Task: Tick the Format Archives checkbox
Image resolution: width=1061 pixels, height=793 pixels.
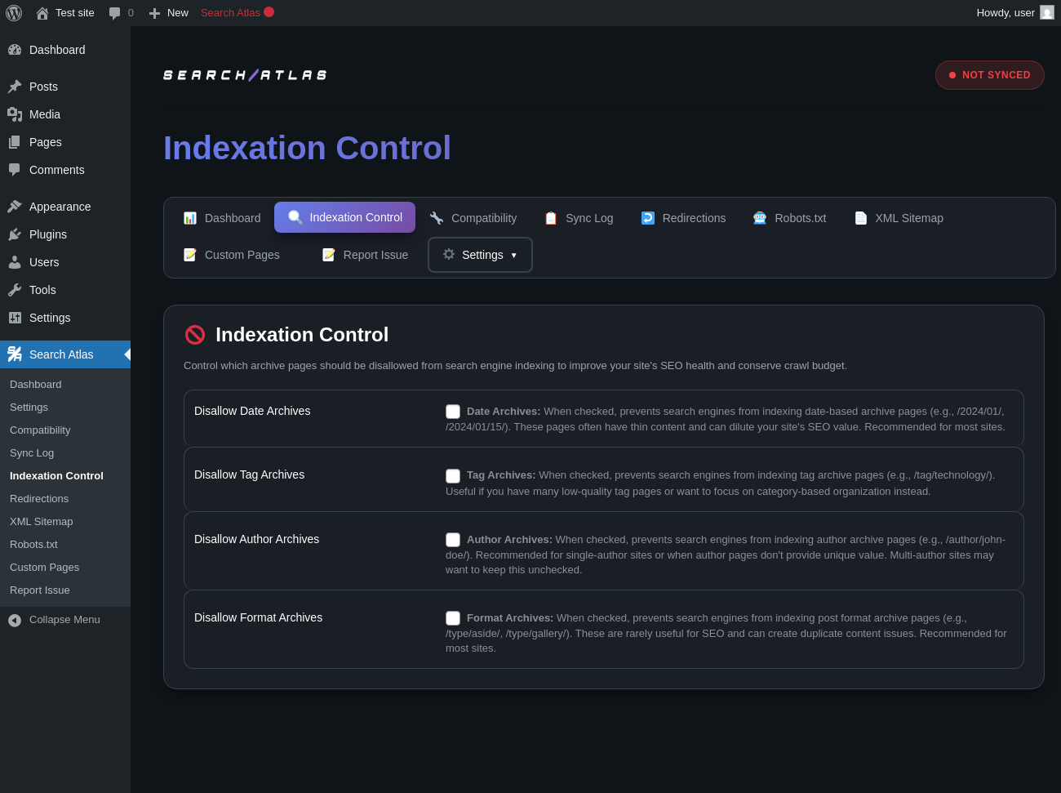Action: [453, 618]
